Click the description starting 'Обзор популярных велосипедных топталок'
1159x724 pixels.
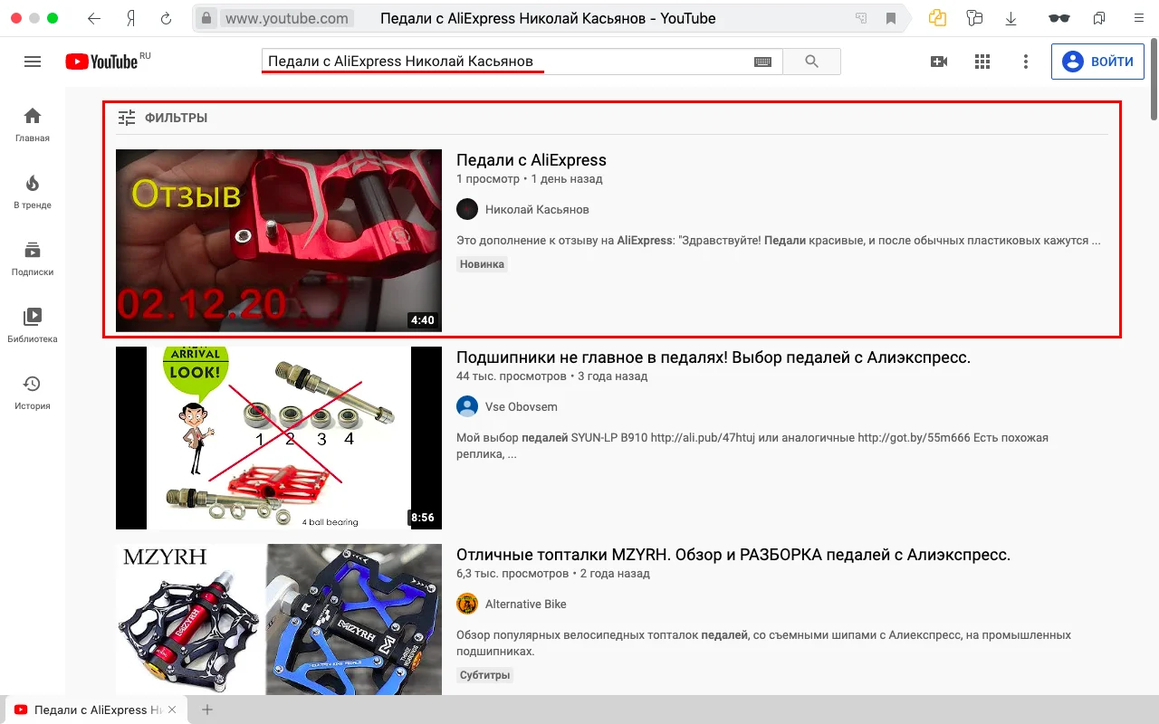pos(764,643)
